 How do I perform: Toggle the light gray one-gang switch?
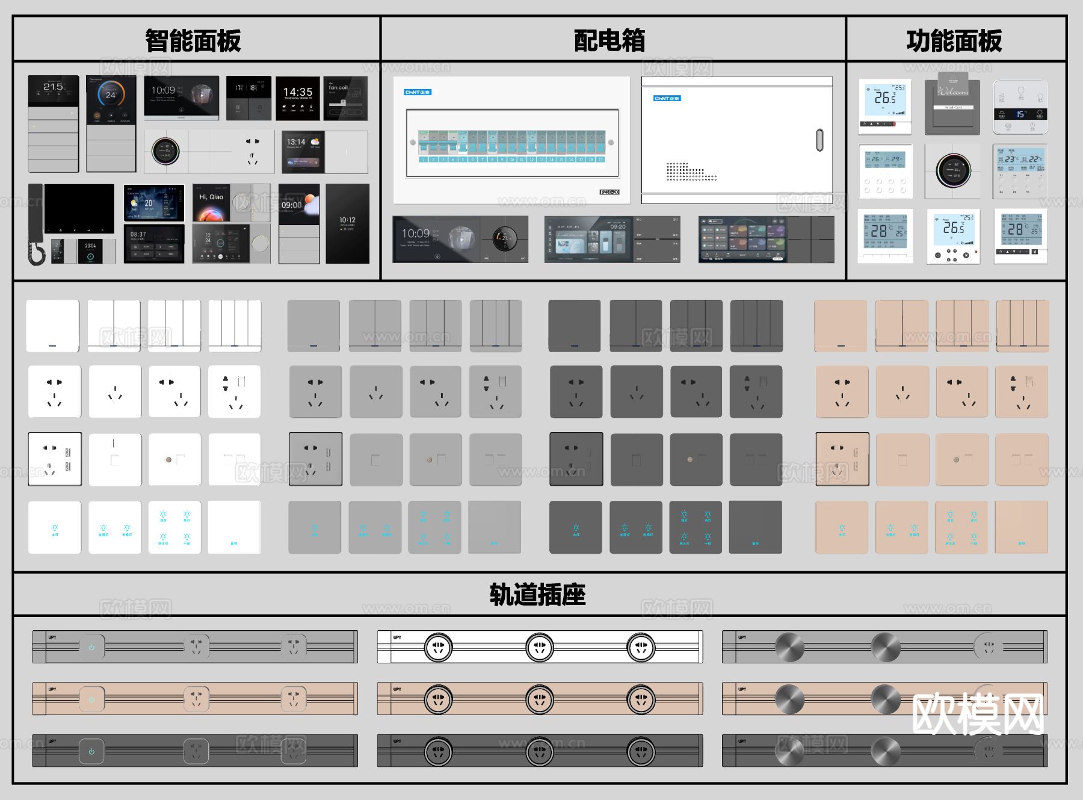tap(313, 326)
